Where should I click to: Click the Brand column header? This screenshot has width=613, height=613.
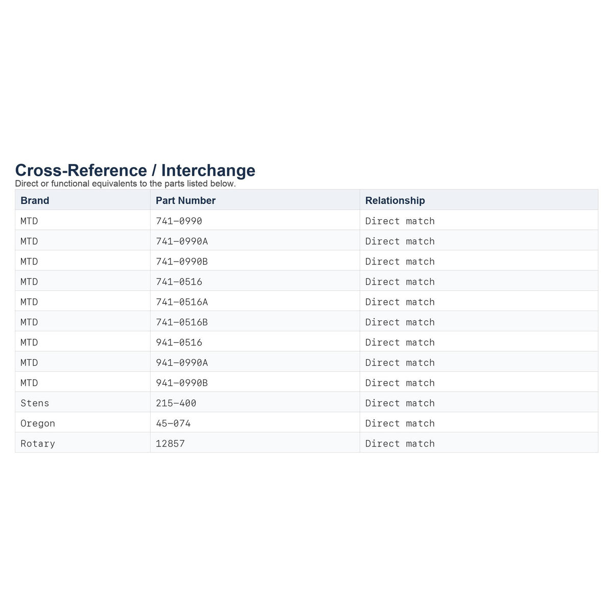[x=35, y=200]
